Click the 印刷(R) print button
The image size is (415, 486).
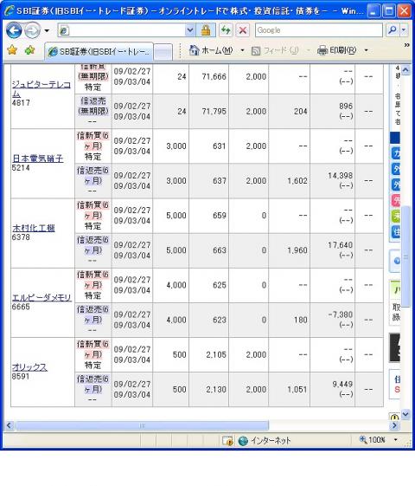tap(337, 50)
